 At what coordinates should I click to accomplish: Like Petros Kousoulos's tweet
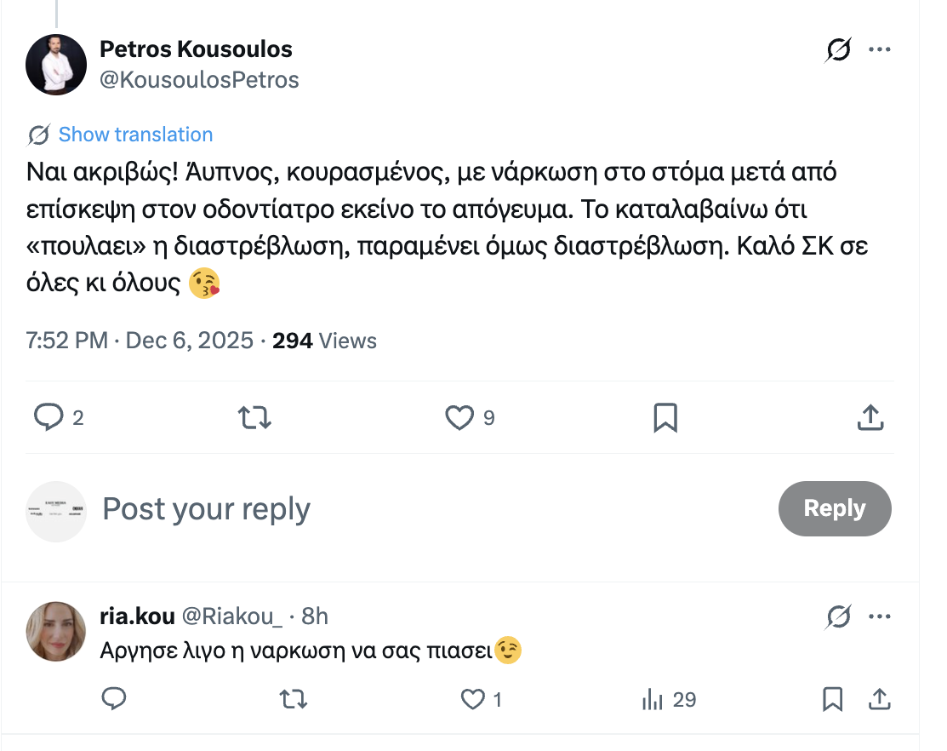pos(459,417)
